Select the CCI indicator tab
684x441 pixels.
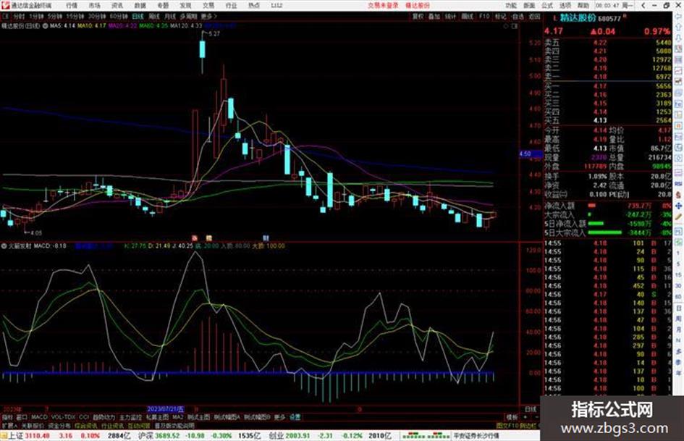tap(84, 417)
